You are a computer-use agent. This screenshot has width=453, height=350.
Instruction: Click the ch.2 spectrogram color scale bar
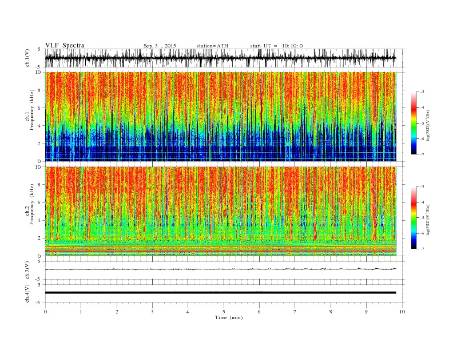[414, 217]
